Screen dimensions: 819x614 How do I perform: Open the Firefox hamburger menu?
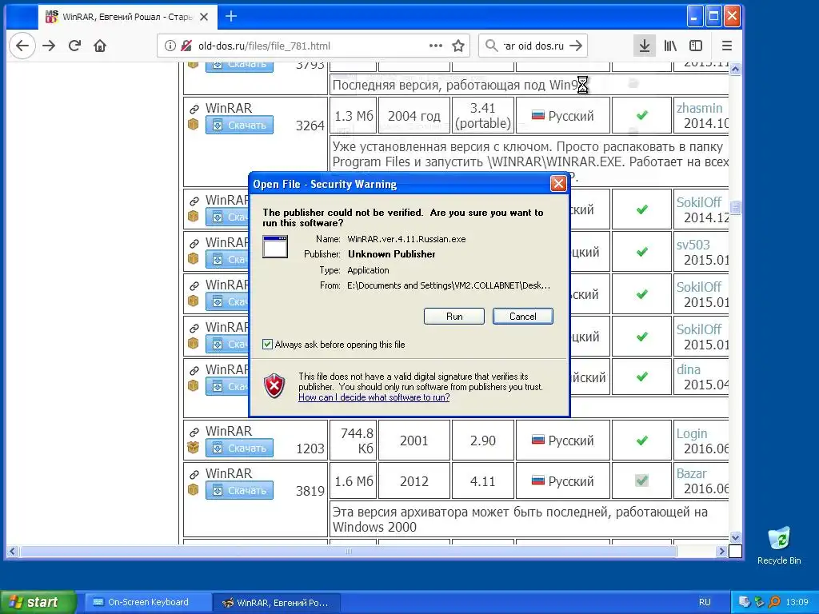pos(726,46)
